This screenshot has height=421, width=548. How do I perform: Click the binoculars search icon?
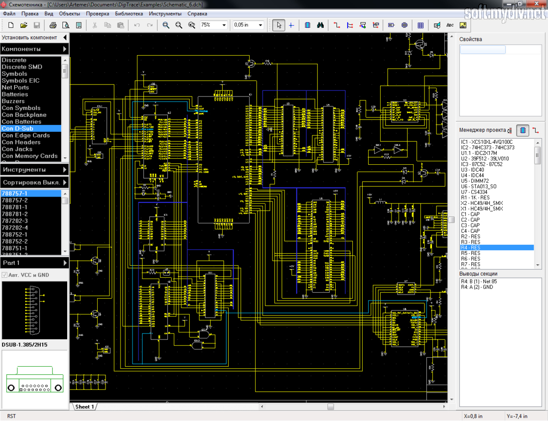point(321,25)
